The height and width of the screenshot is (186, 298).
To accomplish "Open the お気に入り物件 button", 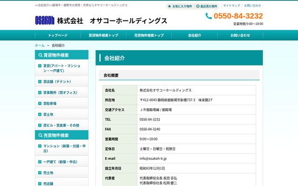I will (180, 6).
